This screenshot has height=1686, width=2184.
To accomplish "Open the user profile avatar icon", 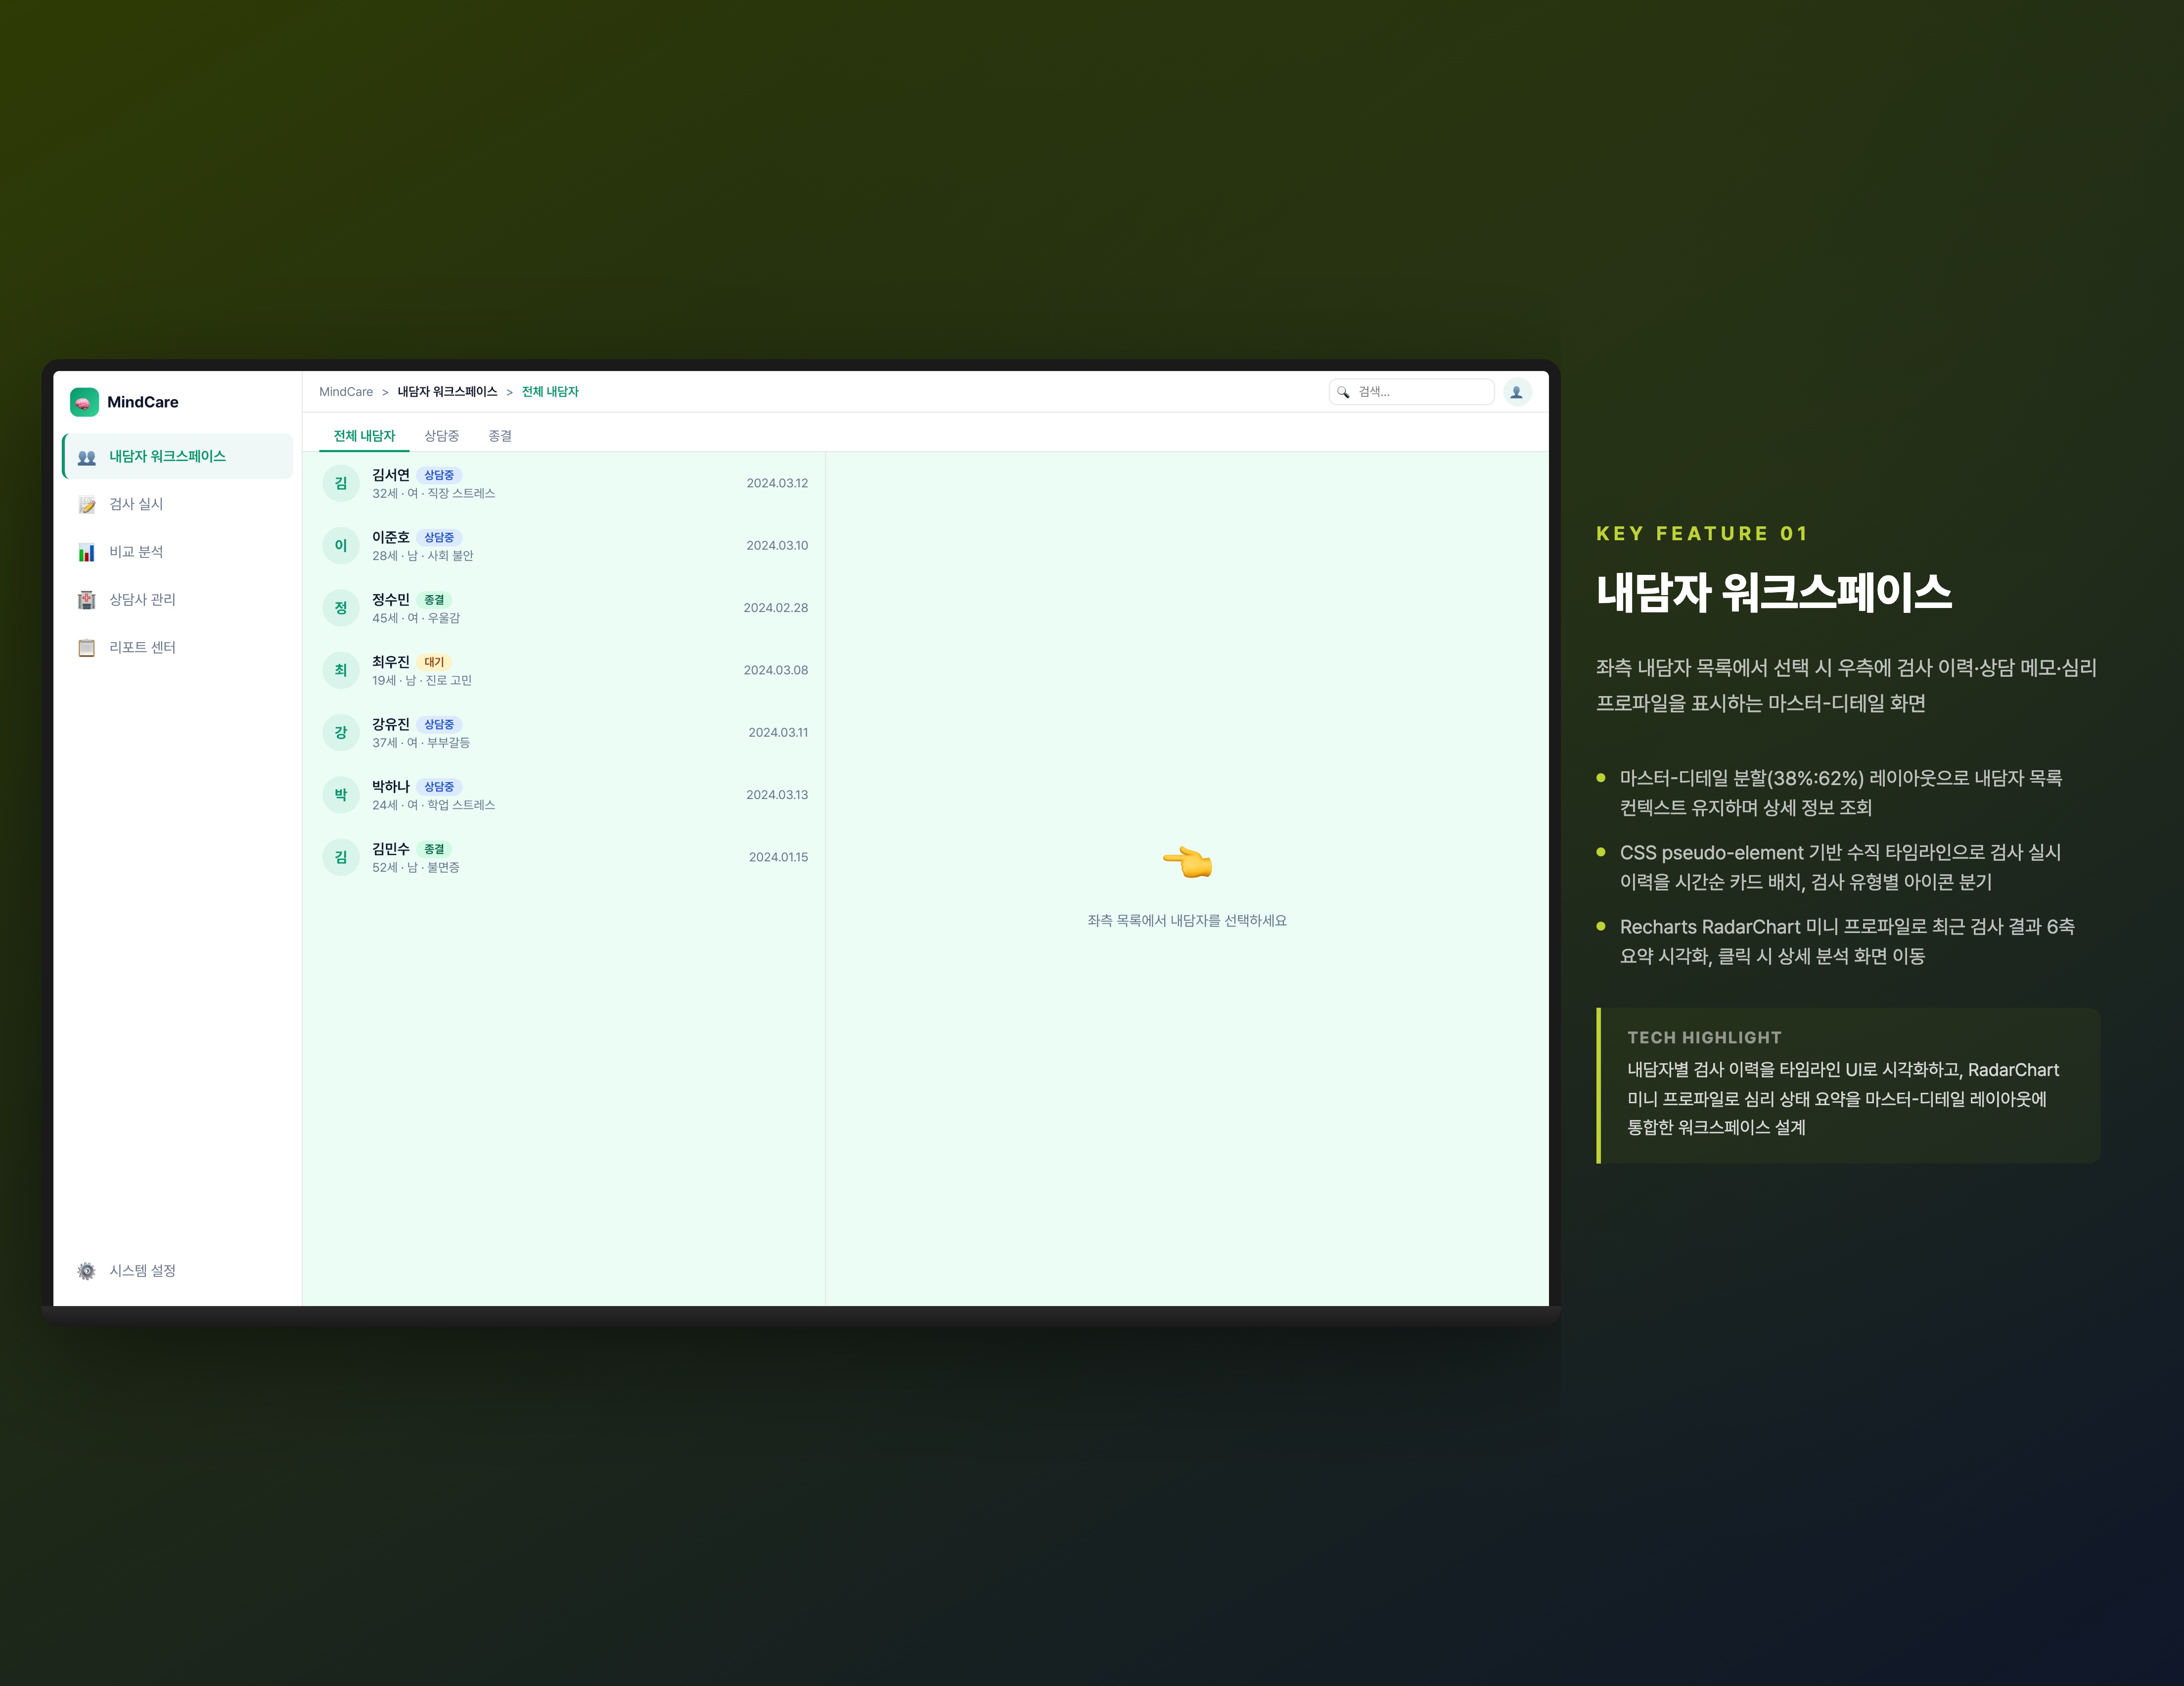I will [x=1517, y=391].
